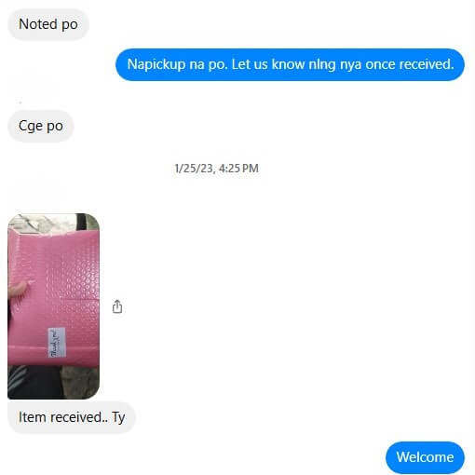This screenshot has width=475, height=475.
Task: Click the 1/25/23, 4:25 PM timestamp
Action: click(216, 169)
